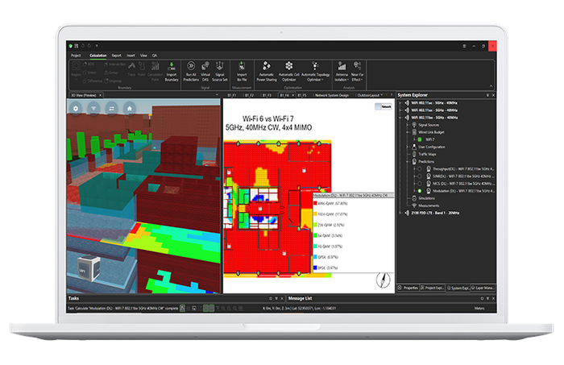
Task: Click the Traffic Maps icon
Action: [414, 154]
